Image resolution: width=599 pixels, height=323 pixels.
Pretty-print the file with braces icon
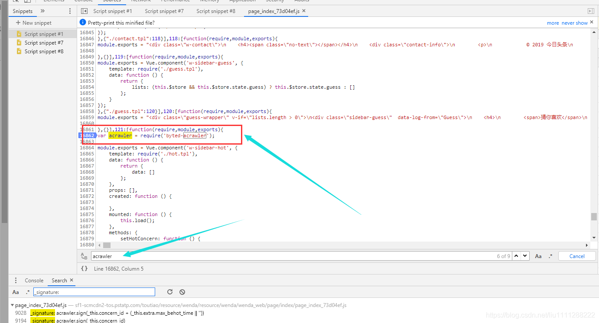pos(84,269)
